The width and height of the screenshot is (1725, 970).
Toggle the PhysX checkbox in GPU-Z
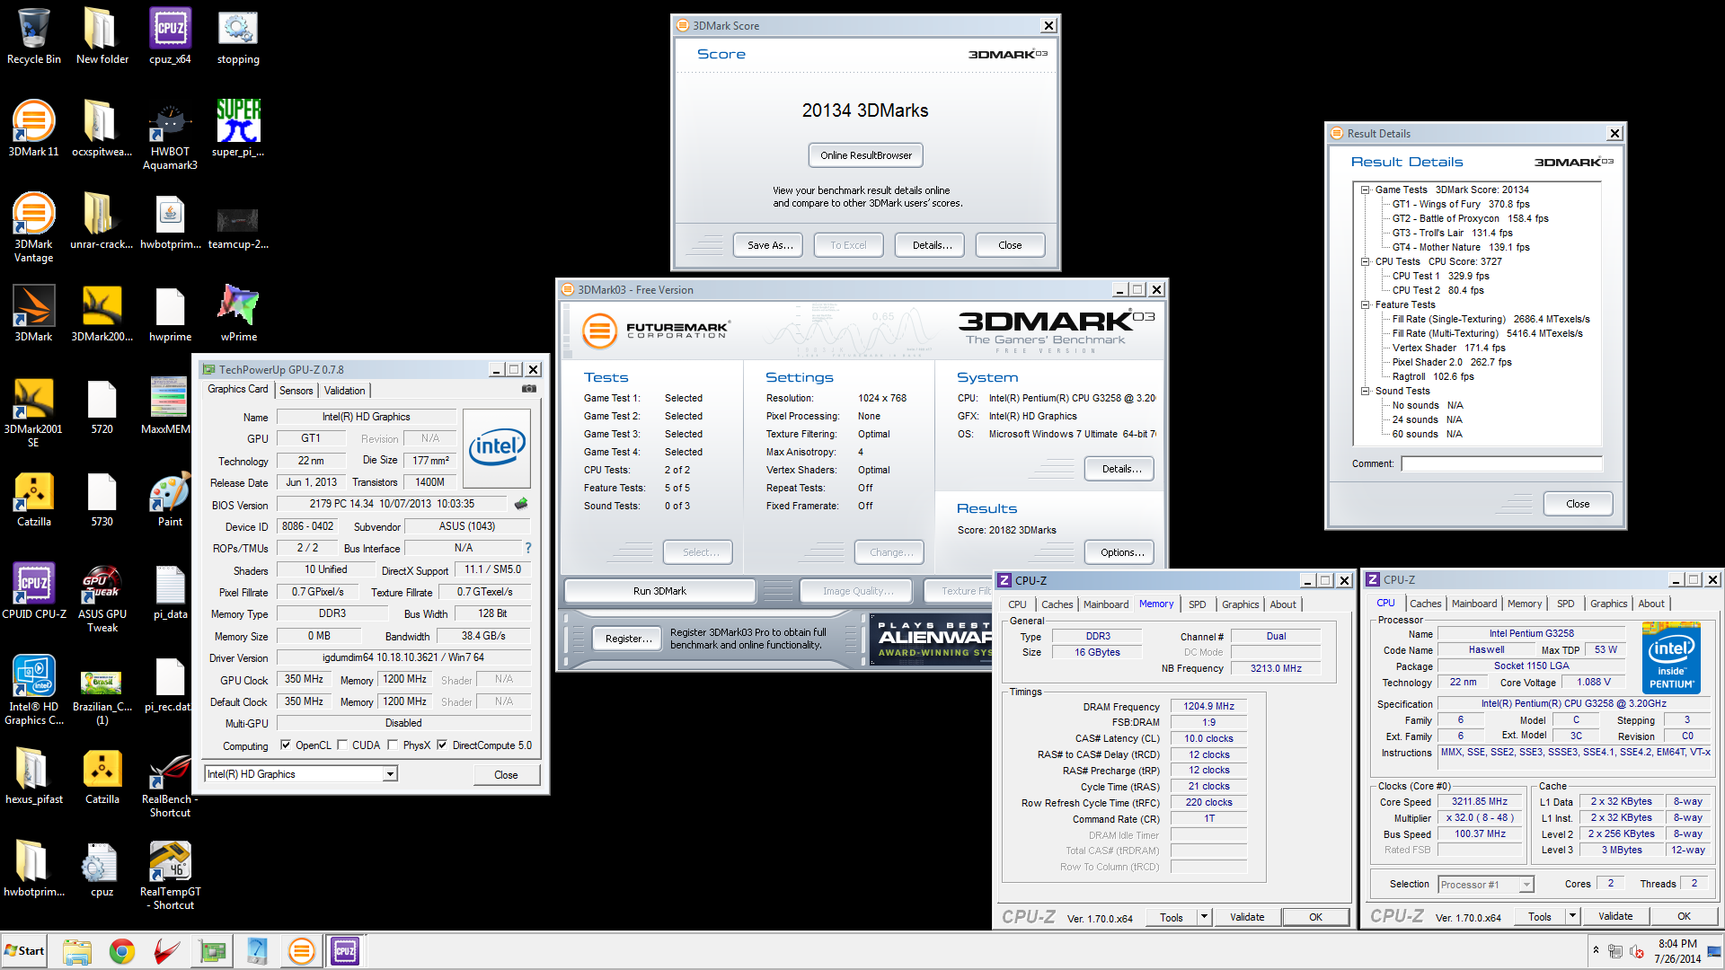[393, 745]
